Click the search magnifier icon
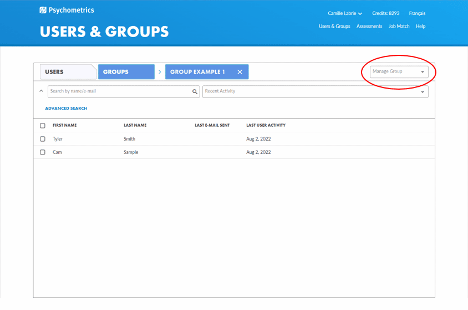Screen dimensions: 468x310 click(195, 91)
